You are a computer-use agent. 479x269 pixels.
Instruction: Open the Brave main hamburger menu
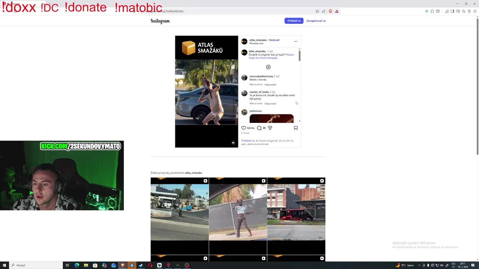click(x=475, y=11)
